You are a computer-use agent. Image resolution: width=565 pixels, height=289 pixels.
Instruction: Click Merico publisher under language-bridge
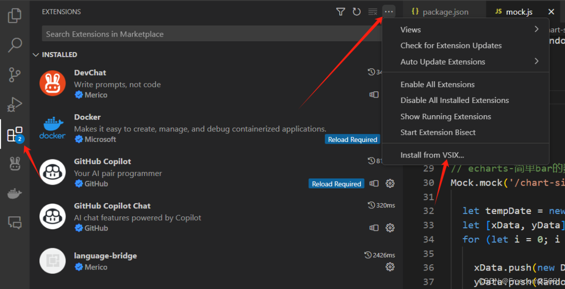coord(96,267)
